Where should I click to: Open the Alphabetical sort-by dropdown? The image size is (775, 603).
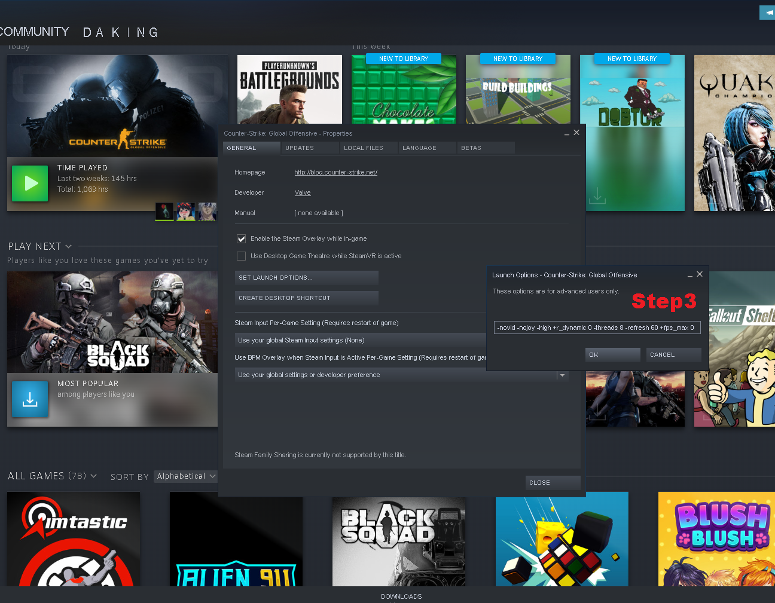(x=185, y=476)
